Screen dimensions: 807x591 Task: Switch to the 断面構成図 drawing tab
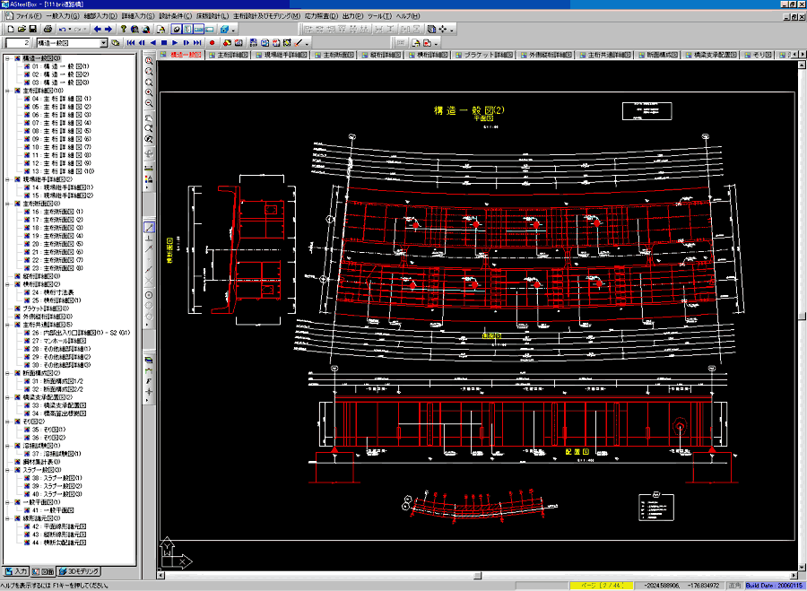[x=658, y=55]
